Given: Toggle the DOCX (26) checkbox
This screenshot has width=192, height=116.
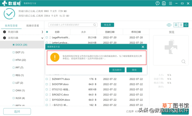Looking at the screenshot, I should 13,45.
